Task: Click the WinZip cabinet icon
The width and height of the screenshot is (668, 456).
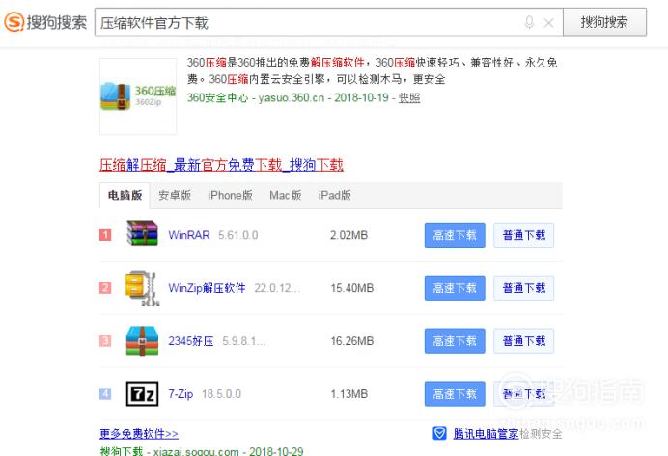Action: point(142,288)
